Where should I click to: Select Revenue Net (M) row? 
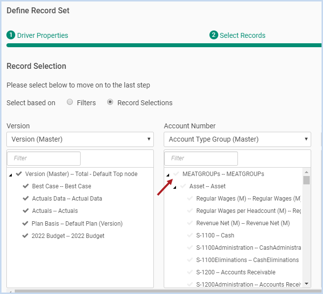point(243,223)
